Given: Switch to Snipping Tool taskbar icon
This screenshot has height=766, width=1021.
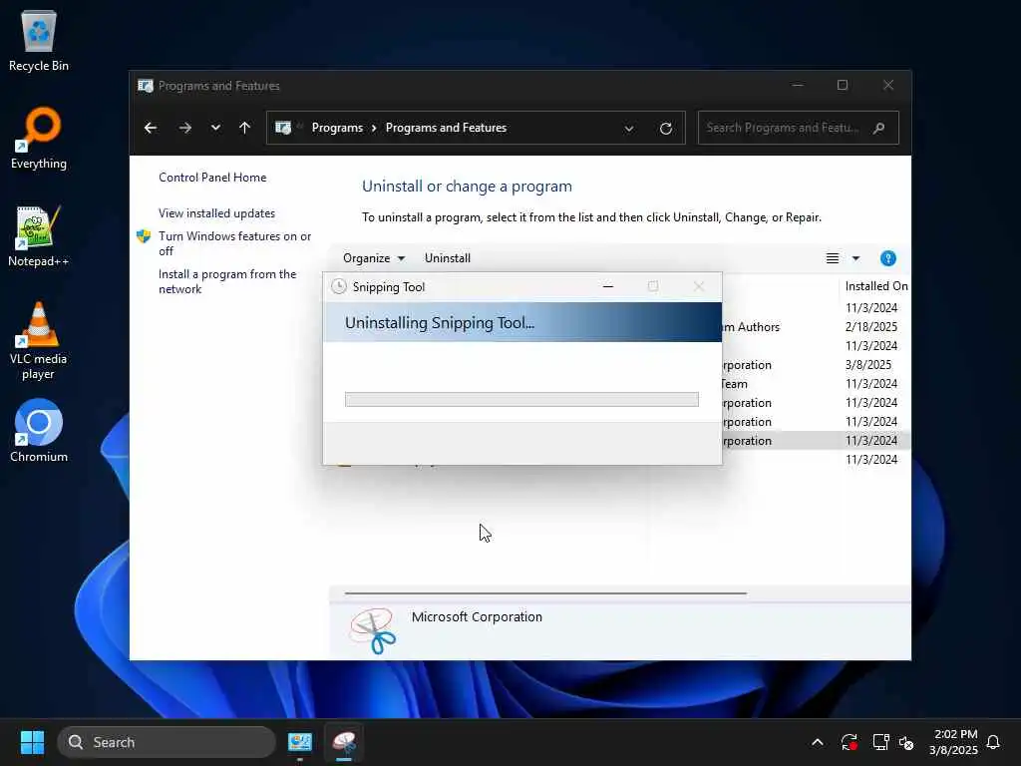Looking at the screenshot, I should pos(344,742).
